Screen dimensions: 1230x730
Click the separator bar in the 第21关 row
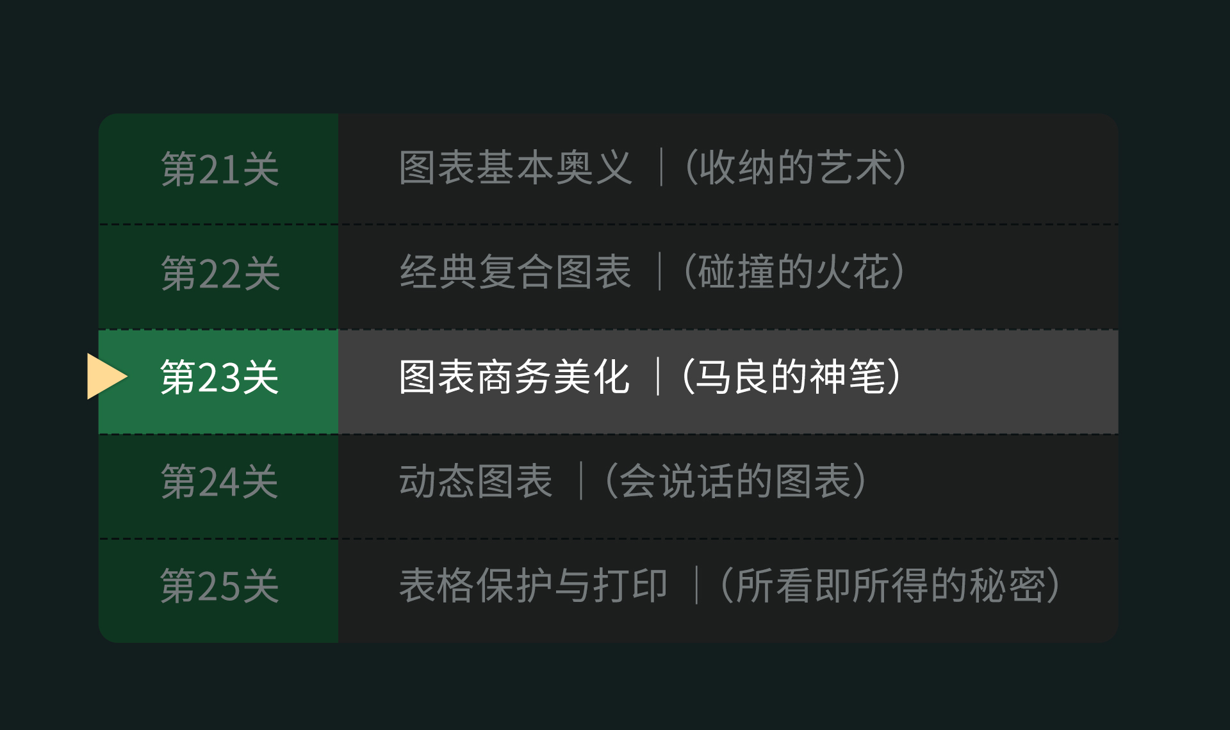click(x=661, y=168)
